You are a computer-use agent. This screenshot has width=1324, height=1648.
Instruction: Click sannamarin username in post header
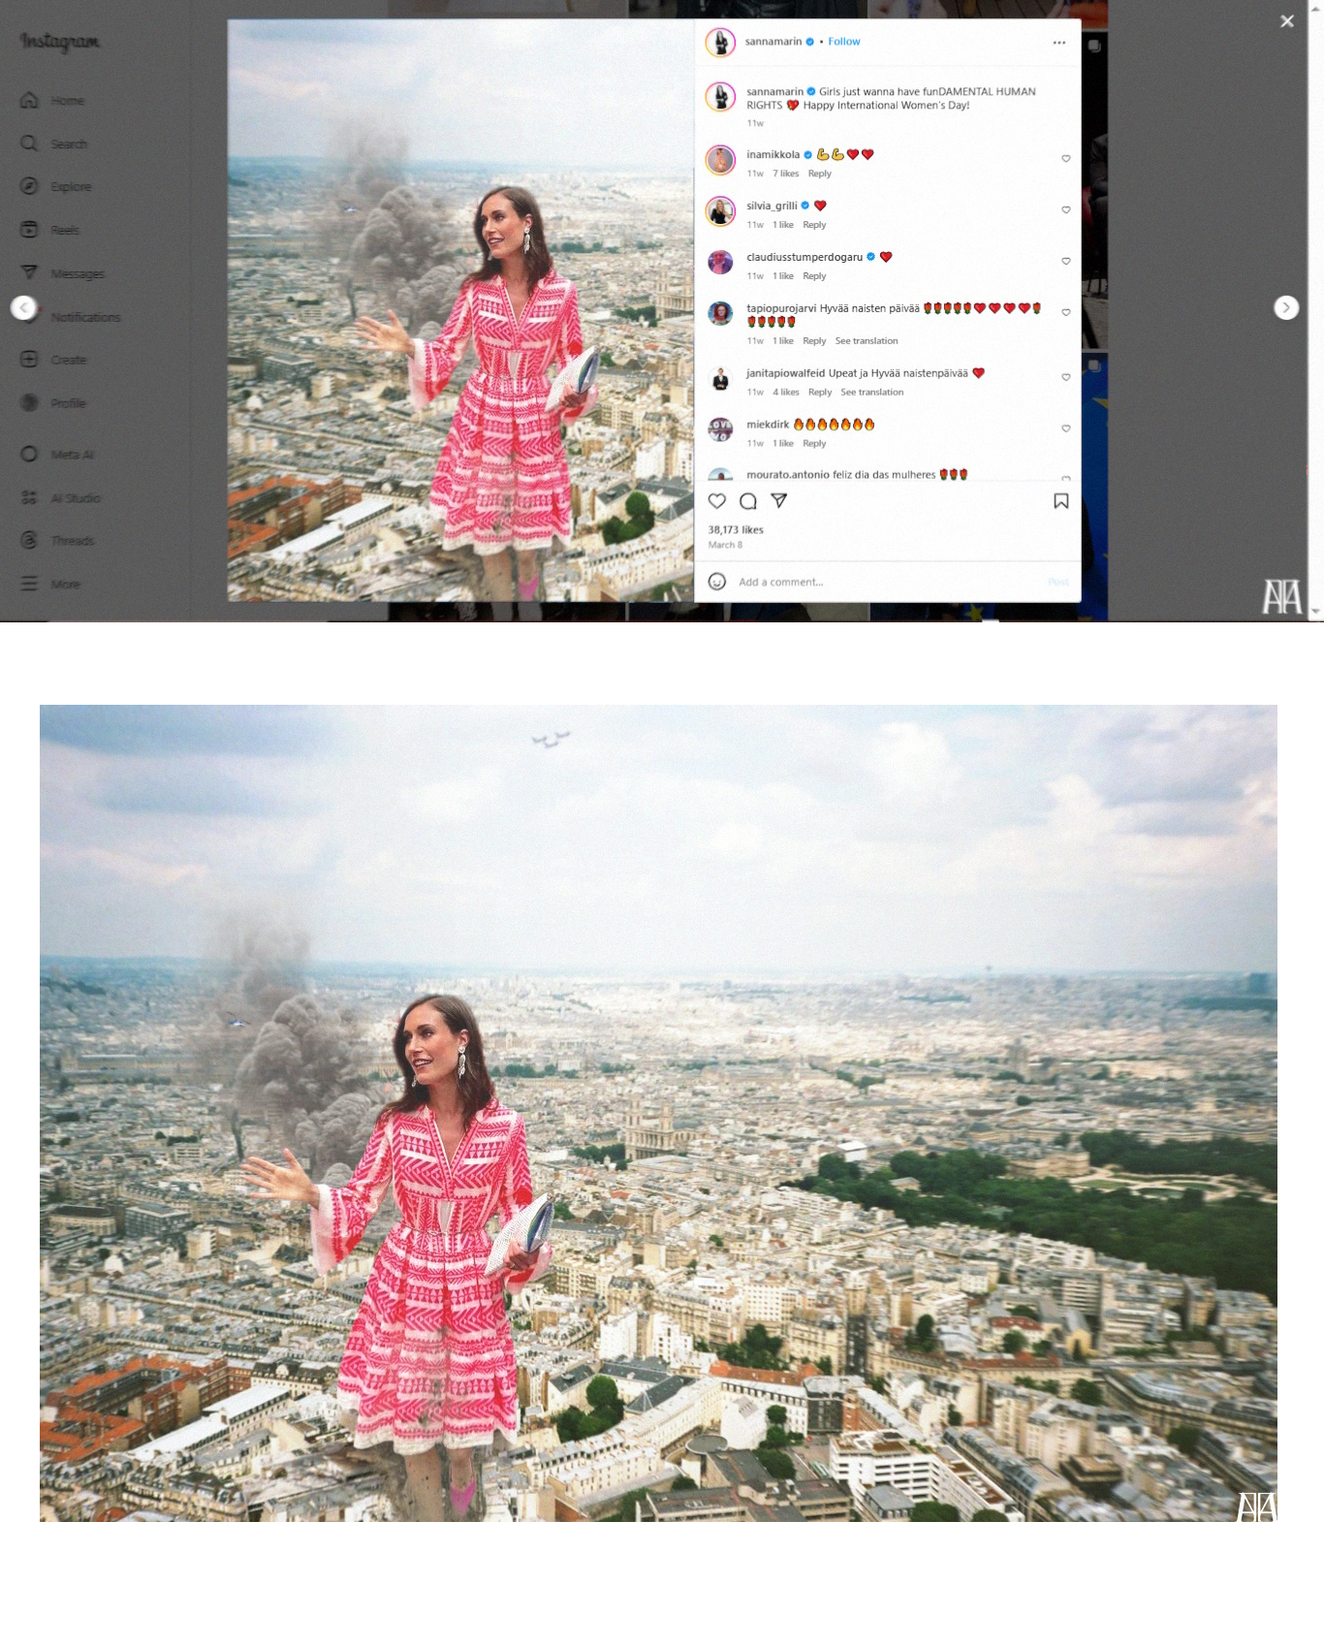tap(772, 42)
